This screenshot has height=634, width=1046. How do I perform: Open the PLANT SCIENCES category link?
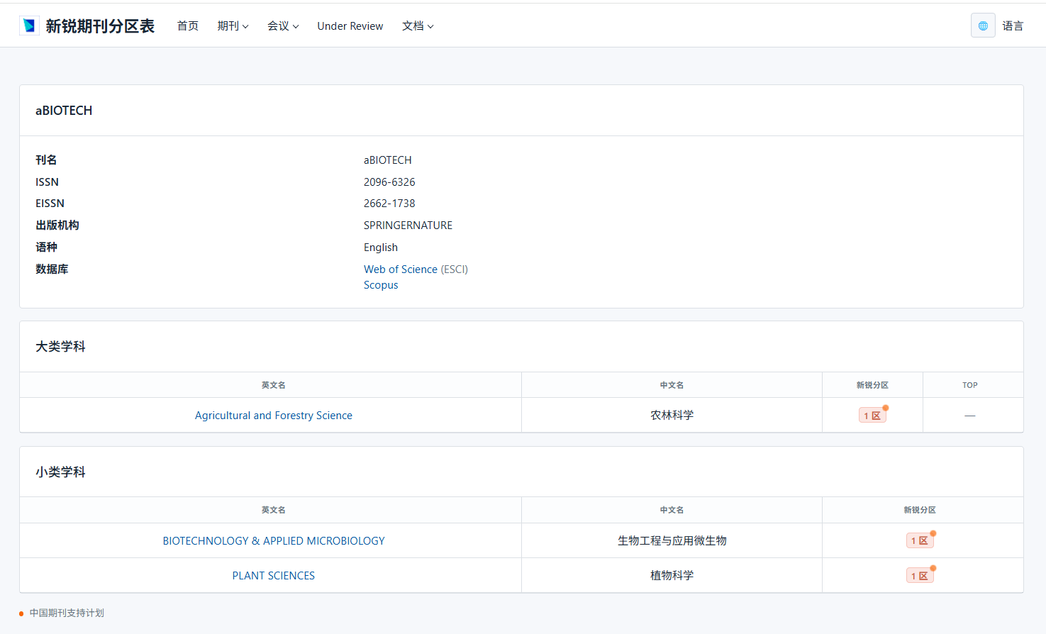coord(273,576)
